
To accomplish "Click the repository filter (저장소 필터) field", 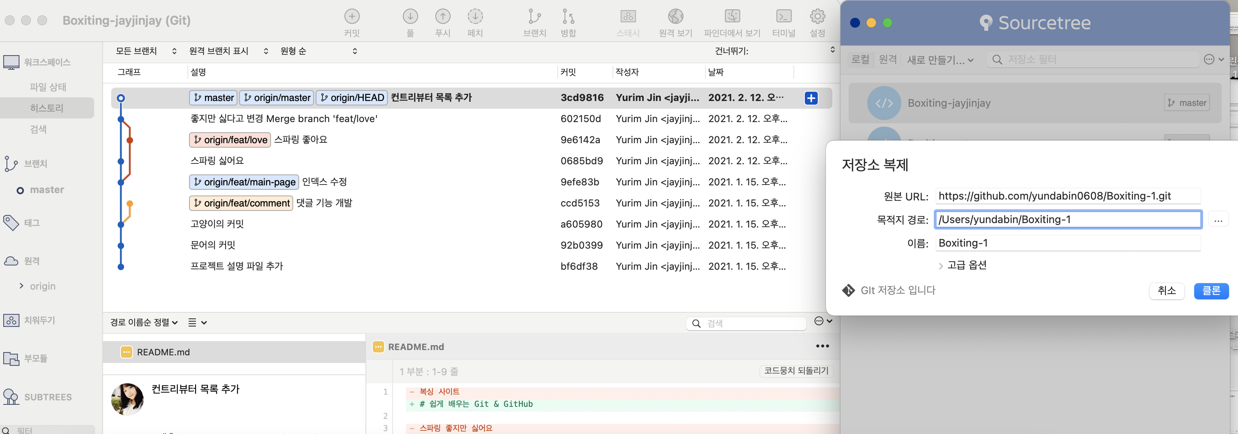I will pyautogui.click(x=1093, y=60).
